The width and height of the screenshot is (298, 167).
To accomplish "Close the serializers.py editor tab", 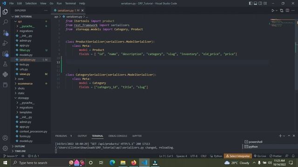I will click(x=82, y=10).
